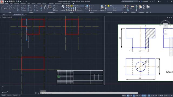Select the Circle tool

tap(11, 7)
